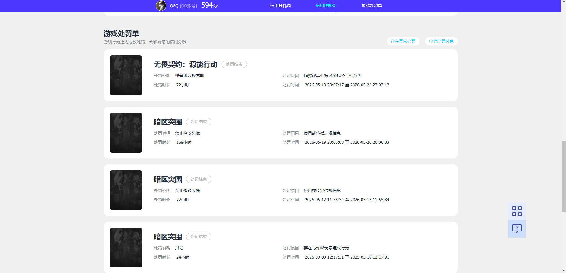Click time range starting 2026-05-19 20:06:03

click(347, 142)
